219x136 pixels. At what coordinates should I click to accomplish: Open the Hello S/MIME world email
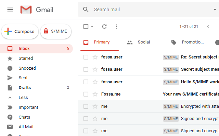point(148,82)
